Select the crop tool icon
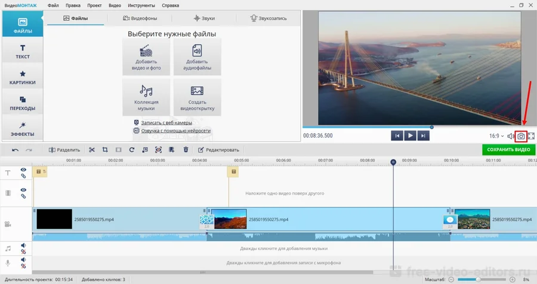The image size is (537, 284). tap(105, 150)
